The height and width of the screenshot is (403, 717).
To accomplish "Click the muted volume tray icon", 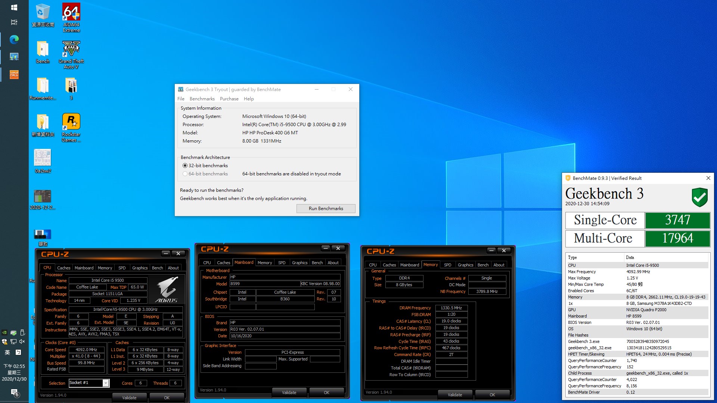I will coord(22,341).
